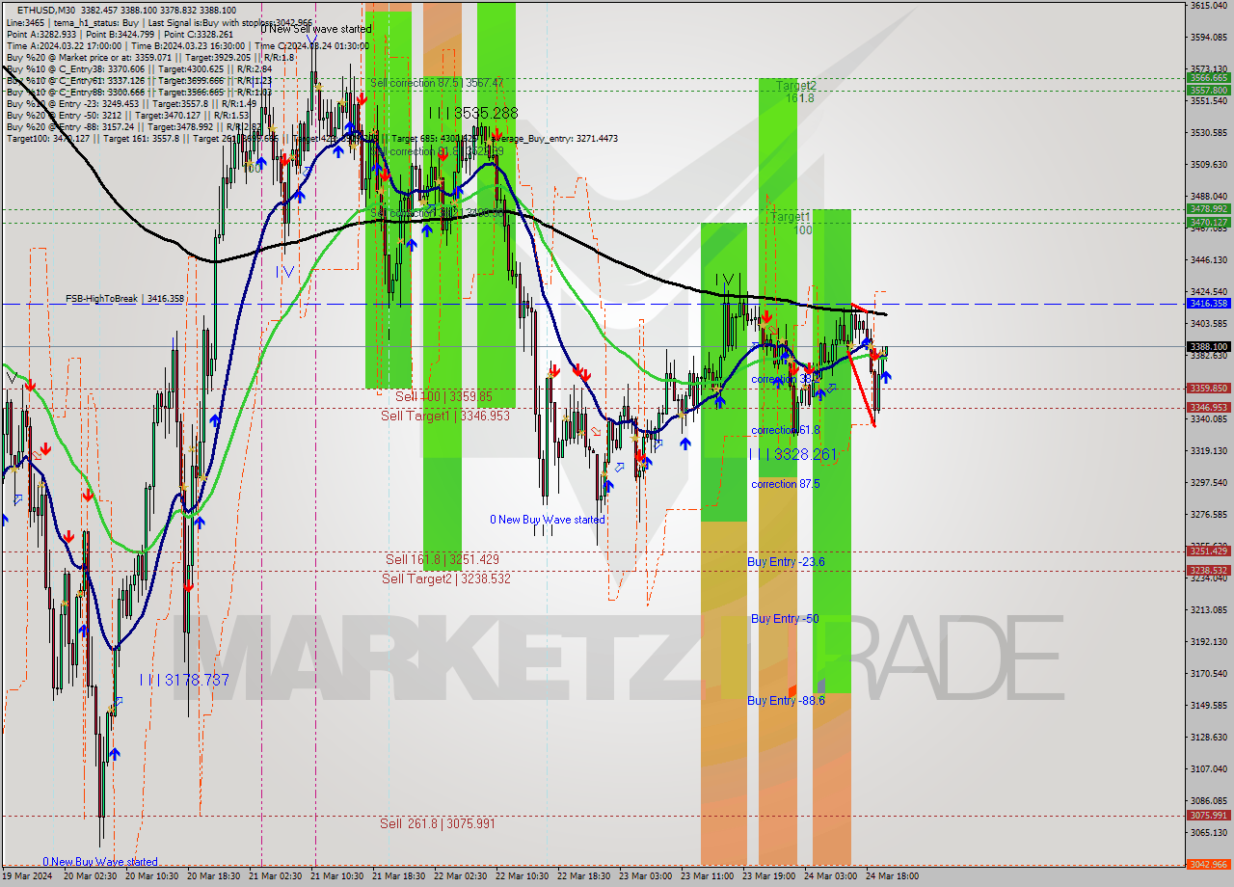The image size is (1234, 887).
Task: Click the 'correction 61.8' label
Action: pyautogui.click(x=786, y=430)
